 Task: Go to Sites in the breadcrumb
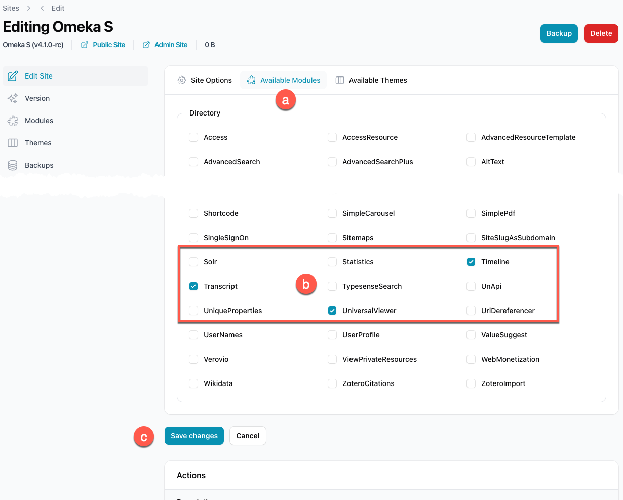click(11, 8)
